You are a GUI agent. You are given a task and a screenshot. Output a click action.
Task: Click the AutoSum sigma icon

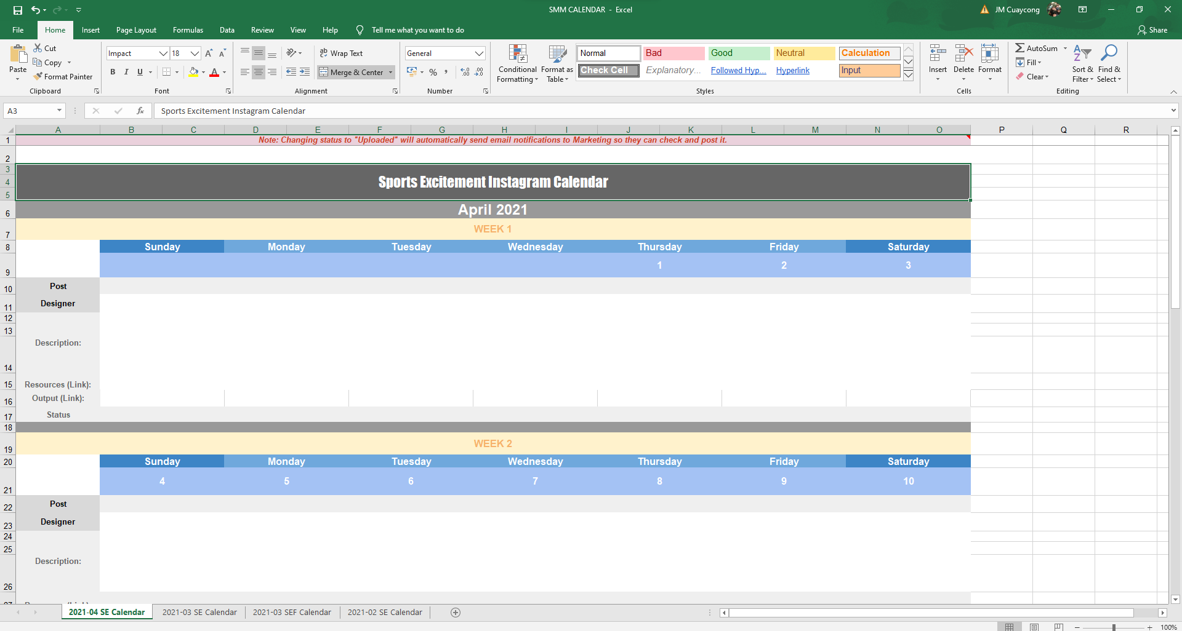[x=1020, y=48]
